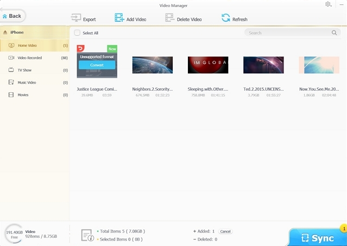
Task: Click the Sleeping.with.Other... title
Action: (208, 89)
